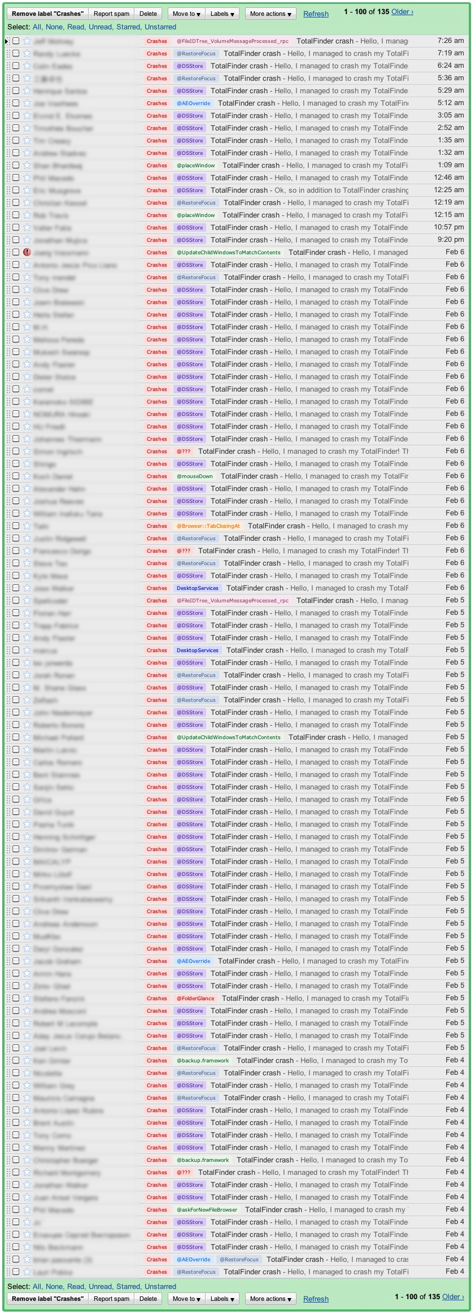This screenshot has width=475, height=1315.
Task: Click 'Remove label "Crashes"' in bottom toolbar
Action: coord(47,1299)
